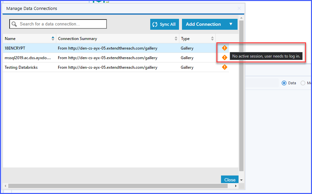This screenshot has width=312, height=194.
Task: Click the vertical scrollbar thumb
Action: 242,96
